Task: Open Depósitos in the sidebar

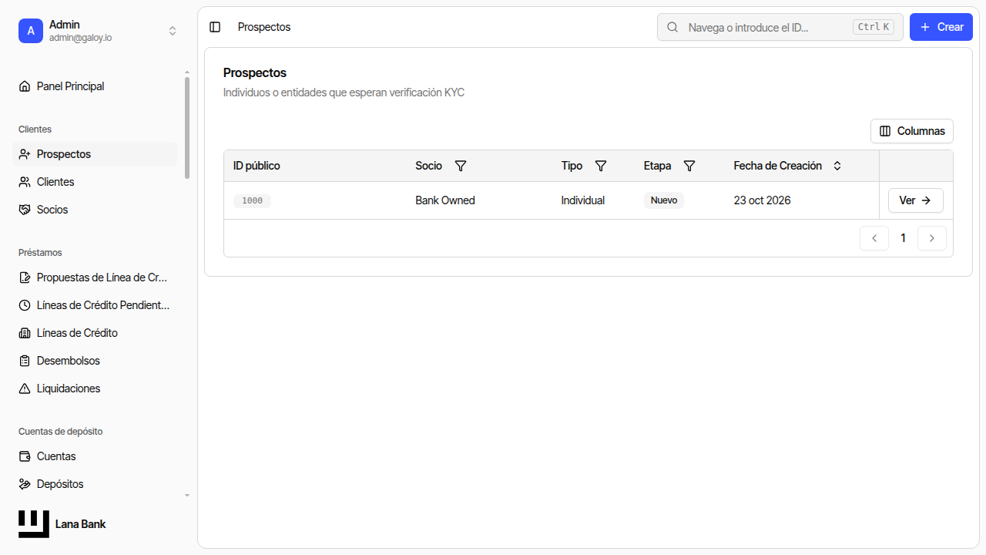Action: coord(96,484)
